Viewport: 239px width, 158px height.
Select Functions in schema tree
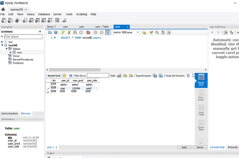18,63
